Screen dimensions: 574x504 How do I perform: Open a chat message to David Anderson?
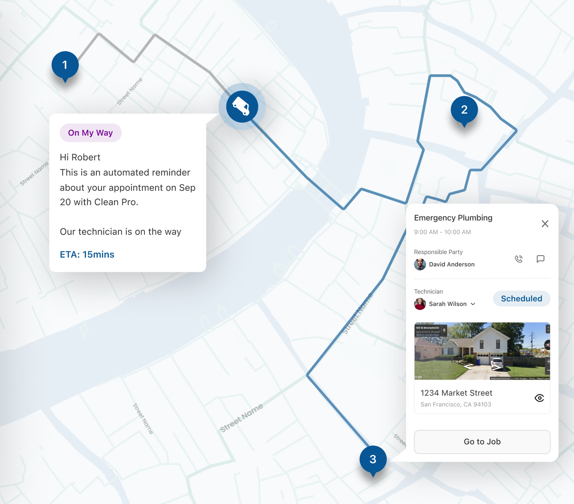tap(541, 259)
